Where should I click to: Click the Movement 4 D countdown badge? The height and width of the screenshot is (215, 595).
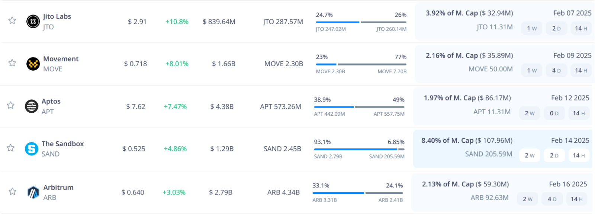click(x=556, y=71)
